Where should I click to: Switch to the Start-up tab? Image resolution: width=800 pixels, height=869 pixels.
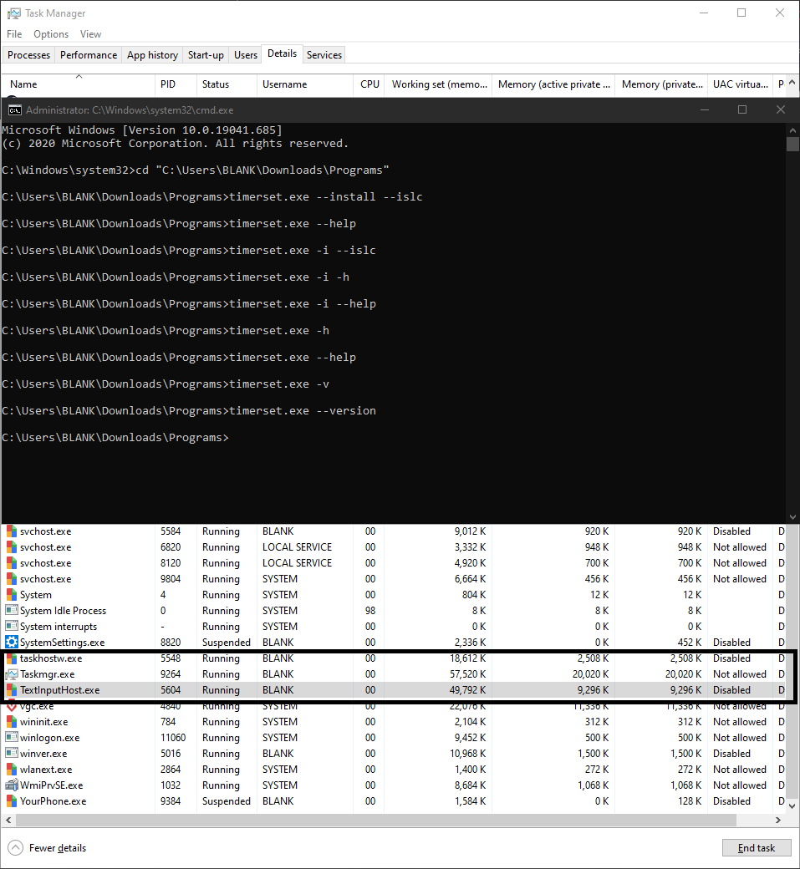[206, 55]
